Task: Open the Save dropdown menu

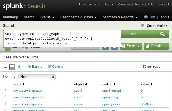Action: pos(139,46)
